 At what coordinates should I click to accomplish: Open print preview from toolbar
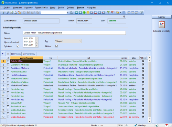click(x=15, y=12)
